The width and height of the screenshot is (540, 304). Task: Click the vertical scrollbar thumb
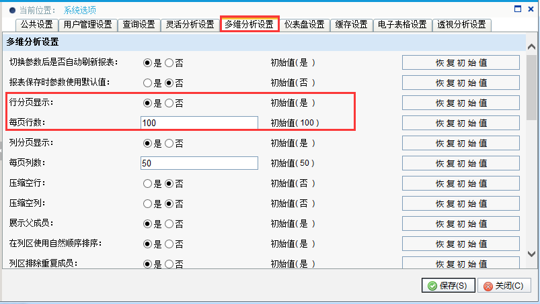(x=531, y=88)
